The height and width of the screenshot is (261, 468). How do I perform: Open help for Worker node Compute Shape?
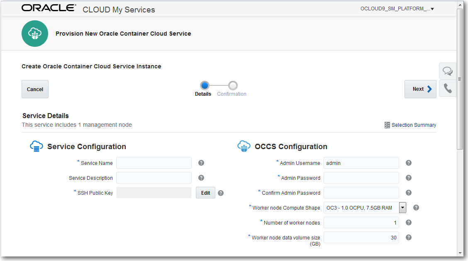416,207
